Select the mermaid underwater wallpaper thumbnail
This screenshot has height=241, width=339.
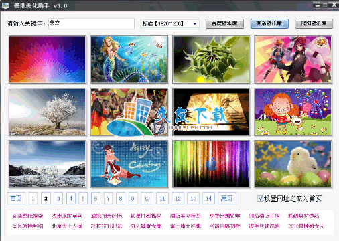129,60
